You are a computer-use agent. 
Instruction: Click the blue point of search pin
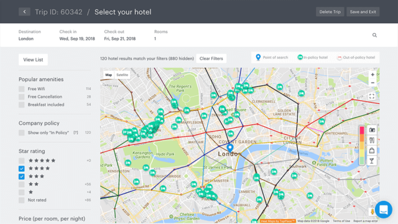point(230,148)
